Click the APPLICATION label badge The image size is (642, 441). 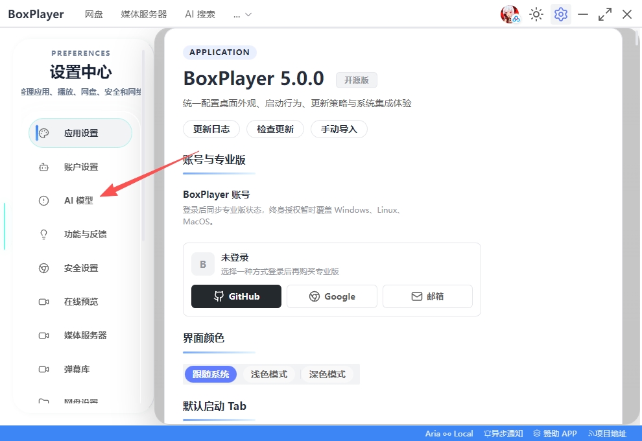coord(219,53)
